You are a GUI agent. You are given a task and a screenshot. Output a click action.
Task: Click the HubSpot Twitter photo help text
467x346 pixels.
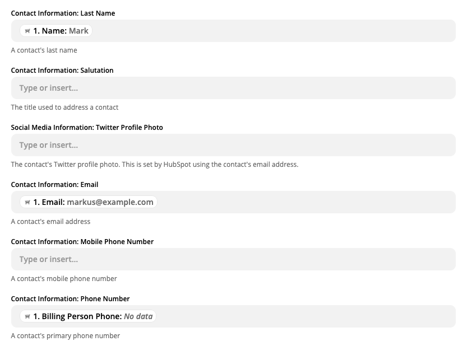coord(155,165)
